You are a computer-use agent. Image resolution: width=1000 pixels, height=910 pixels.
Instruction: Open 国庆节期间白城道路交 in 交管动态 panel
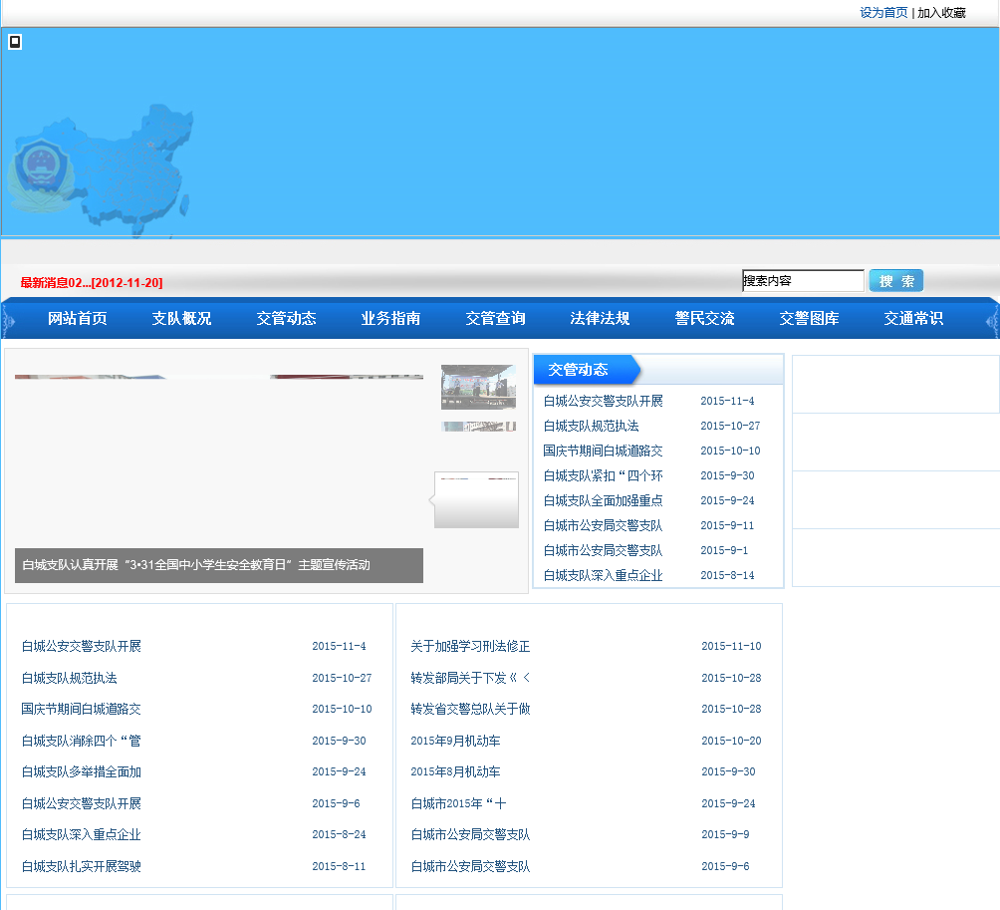point(603,451)
